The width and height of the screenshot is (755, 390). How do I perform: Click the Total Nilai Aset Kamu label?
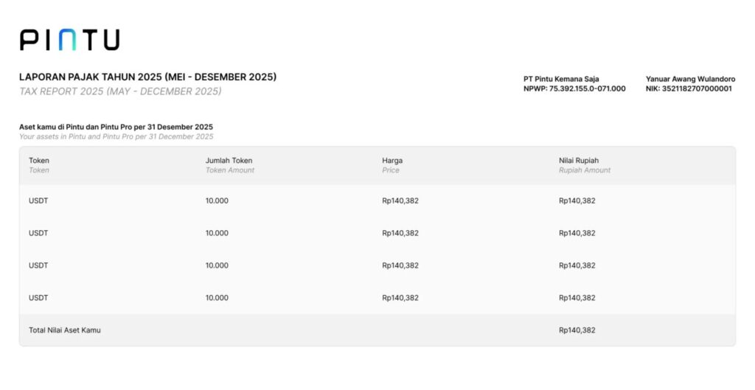coord(65,330)
